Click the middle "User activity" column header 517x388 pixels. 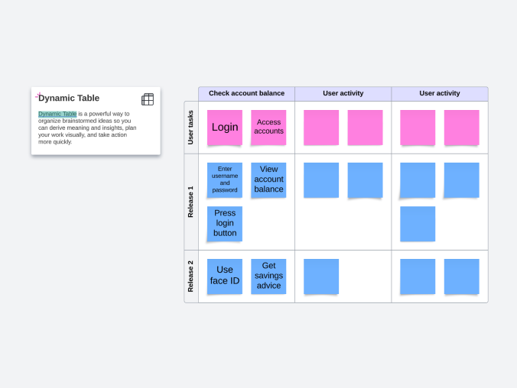tap(343, 94)
